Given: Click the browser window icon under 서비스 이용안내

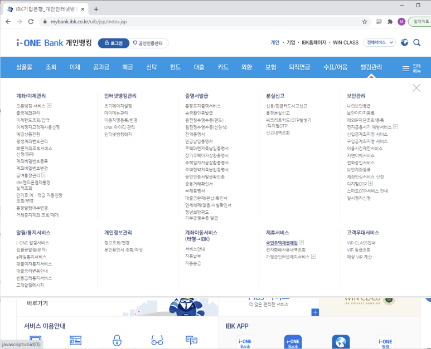Looking at the screenshot, I should click(76, 340).
